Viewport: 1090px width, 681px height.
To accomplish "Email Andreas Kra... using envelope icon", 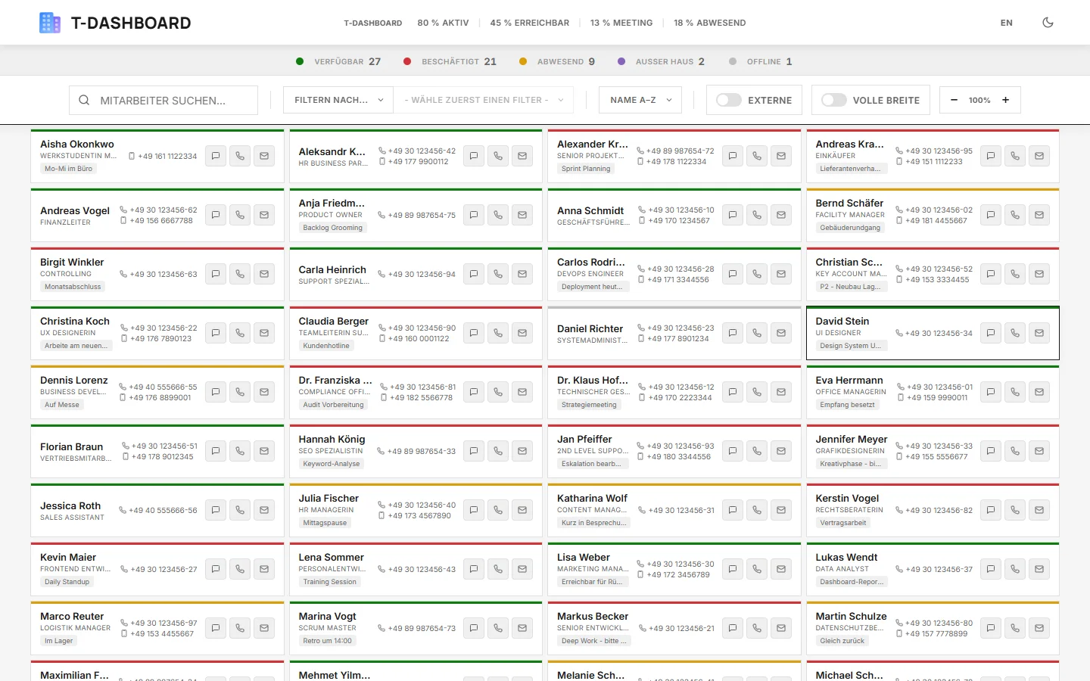I will coord(1039,156).
